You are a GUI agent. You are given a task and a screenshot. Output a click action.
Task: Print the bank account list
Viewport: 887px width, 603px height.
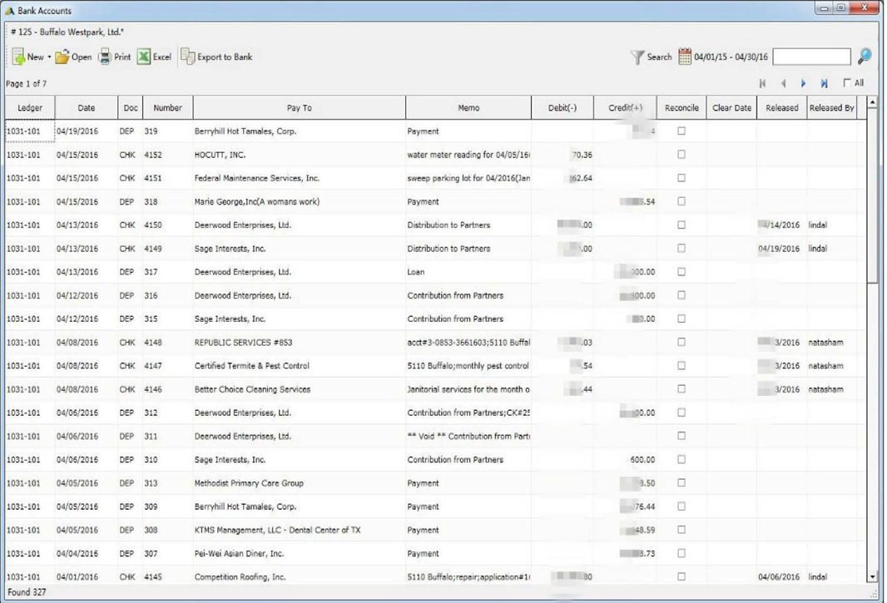coord(105,57)
